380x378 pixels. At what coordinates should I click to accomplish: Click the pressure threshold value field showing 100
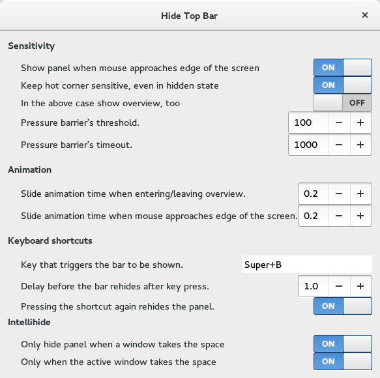[x=309, y=123]
